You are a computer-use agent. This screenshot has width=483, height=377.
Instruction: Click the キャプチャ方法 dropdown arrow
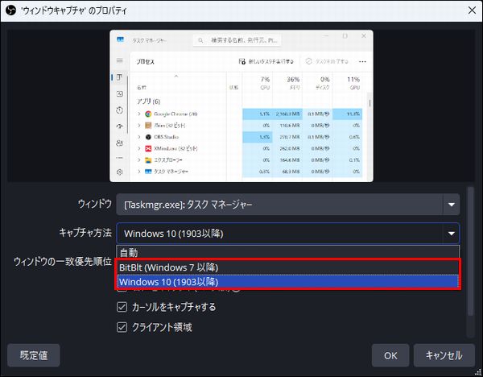coord(452,234)
